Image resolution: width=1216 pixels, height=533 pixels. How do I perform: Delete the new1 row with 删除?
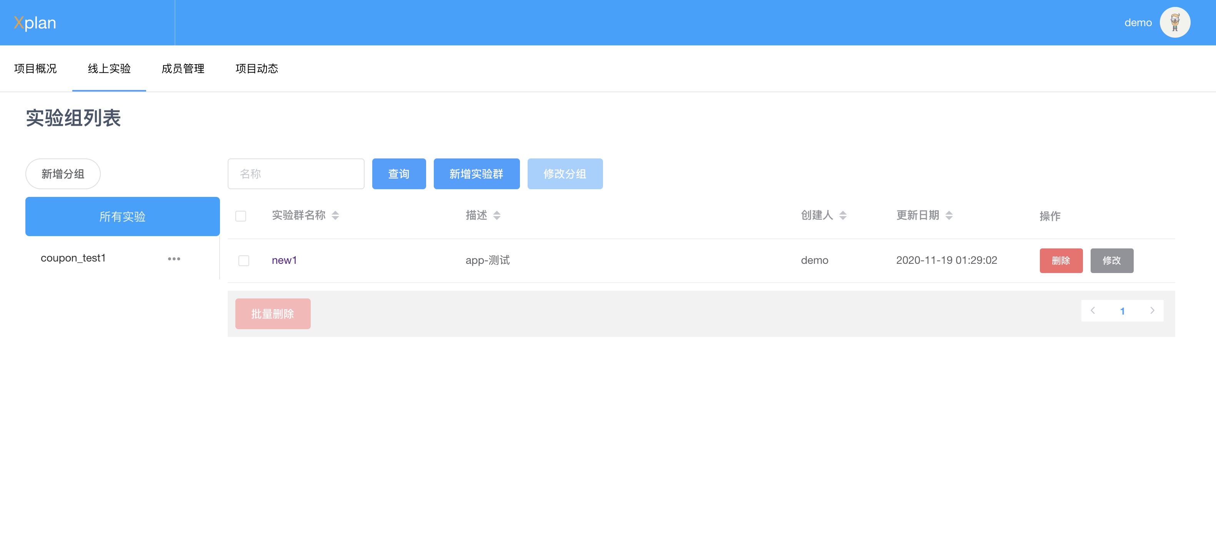pos(1061,261)
